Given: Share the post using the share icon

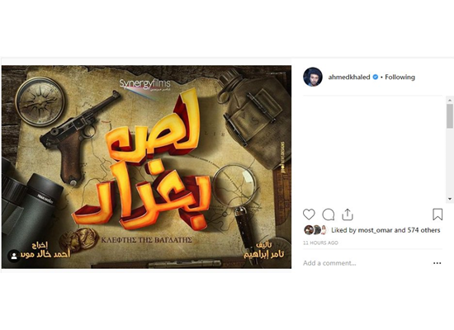Looking at the screenshot, I should tap(348, 214).
